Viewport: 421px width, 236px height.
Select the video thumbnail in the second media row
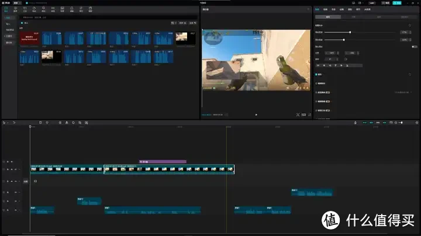click(x=51, y=57)
